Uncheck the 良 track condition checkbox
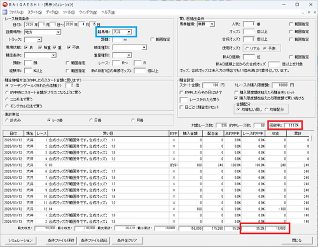 [26, 47]
